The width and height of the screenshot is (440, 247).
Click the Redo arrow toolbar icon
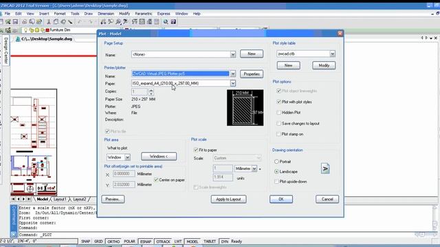click(x=91, y=21)
